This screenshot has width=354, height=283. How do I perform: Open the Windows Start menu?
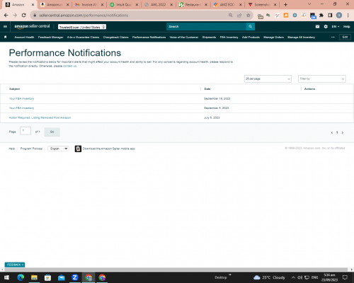tap(6, 277)
